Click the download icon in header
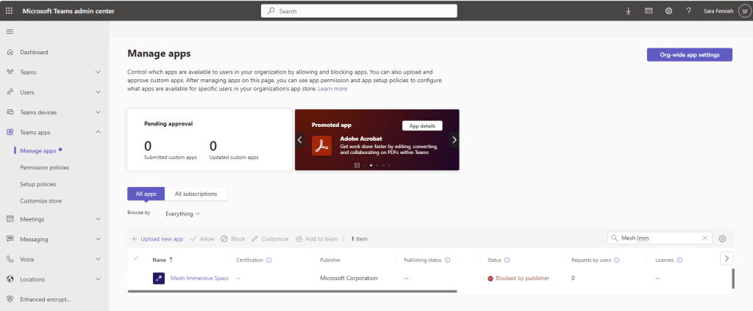753x311 pixels. [628, 11]
